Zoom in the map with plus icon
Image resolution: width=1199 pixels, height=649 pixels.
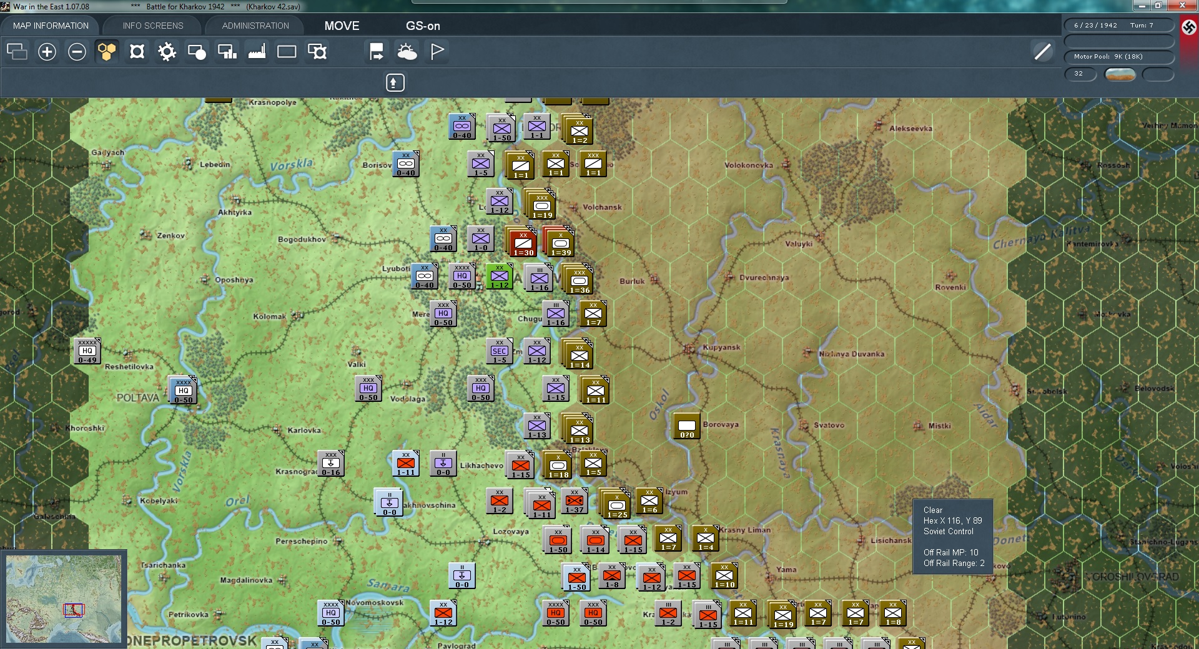tap(47, 51)
